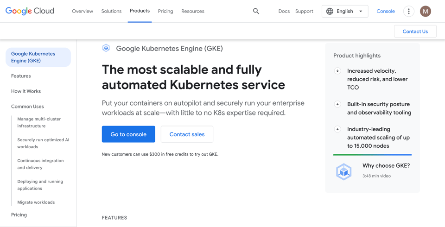Image resolution: width=445 pixels, height=227 pixels.
Task: Click the Contact Us button
Action: click(415, 31)
